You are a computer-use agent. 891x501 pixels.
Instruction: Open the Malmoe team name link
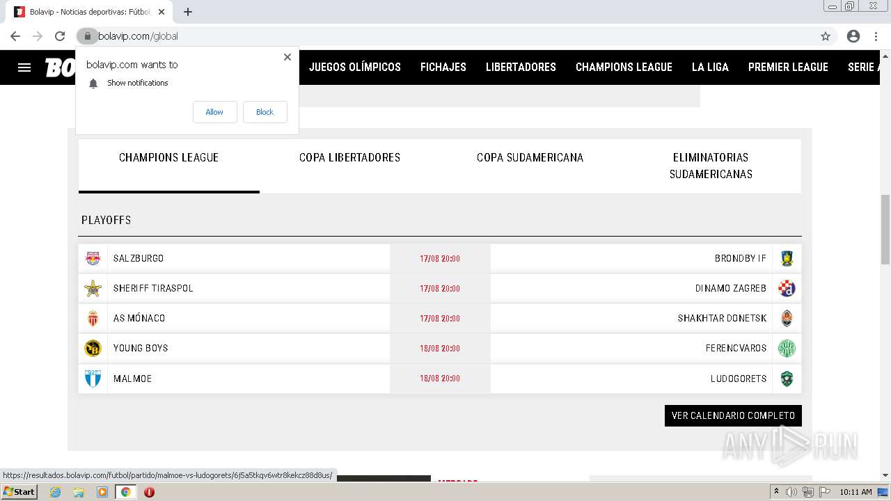pyautogui.click(x=132, y=379)
